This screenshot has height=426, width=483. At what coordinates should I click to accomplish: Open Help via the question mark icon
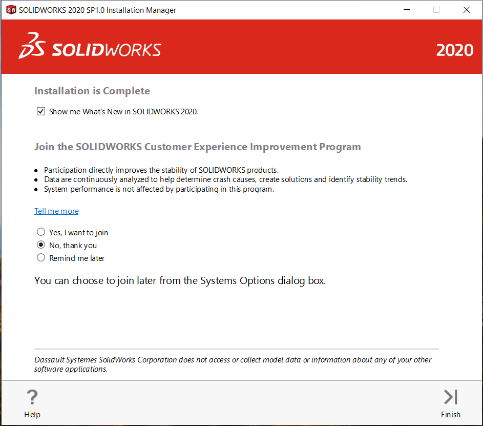(x=32, y=397)
